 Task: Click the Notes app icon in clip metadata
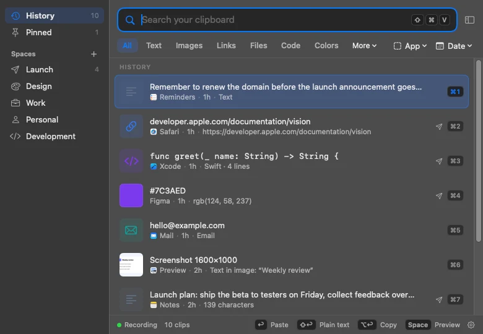(x=154, y=305)
